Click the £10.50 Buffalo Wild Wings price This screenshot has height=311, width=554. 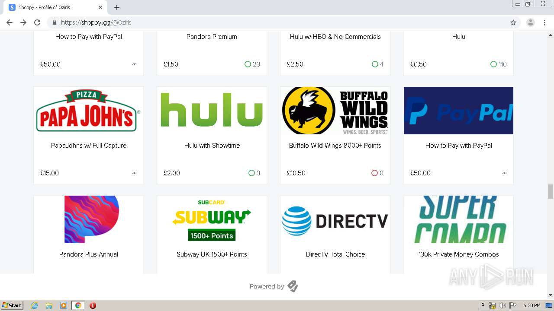tap(296, 173)
